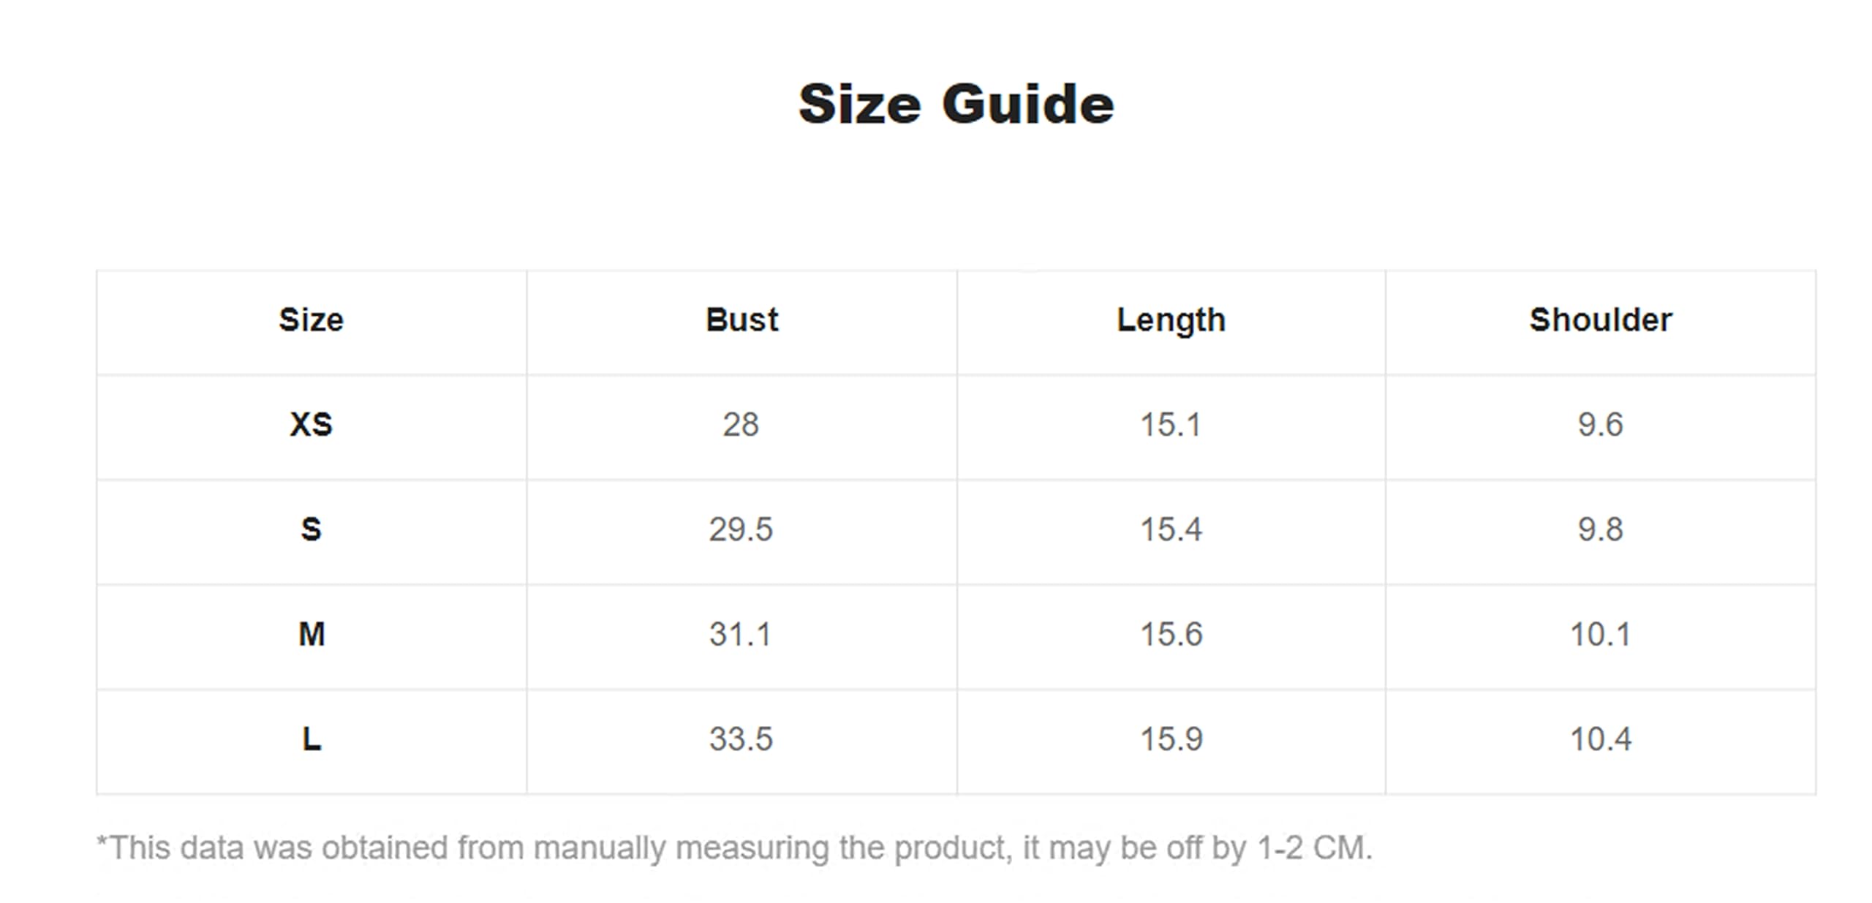
Task: Click the XS shoulder value 9.6
Action: coord(1600,425)
